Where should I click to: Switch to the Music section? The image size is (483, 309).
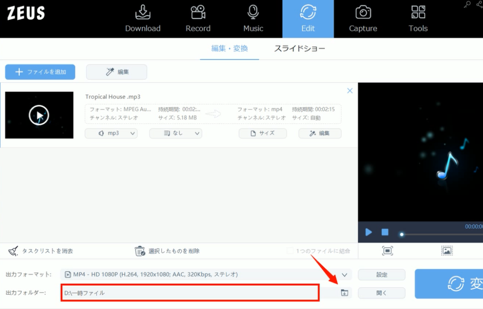tap(253, 19)
